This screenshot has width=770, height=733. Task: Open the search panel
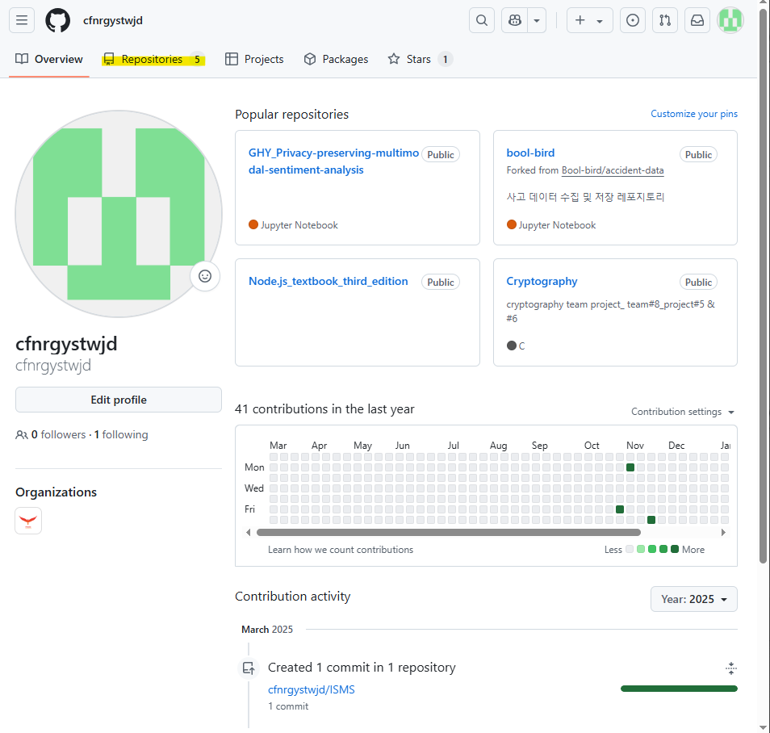coord(482,20)
